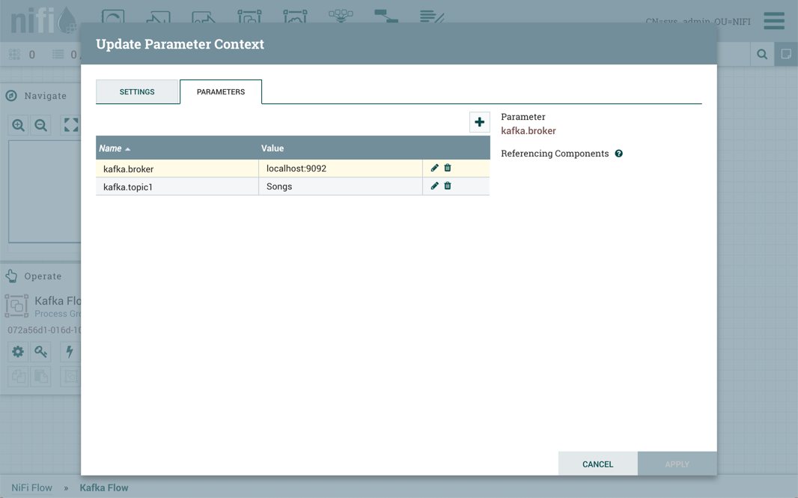The width and height of the screenshot is (798, 498).
Task: Go to NiFi Flow breadcrumb
Action: point(31,488)
